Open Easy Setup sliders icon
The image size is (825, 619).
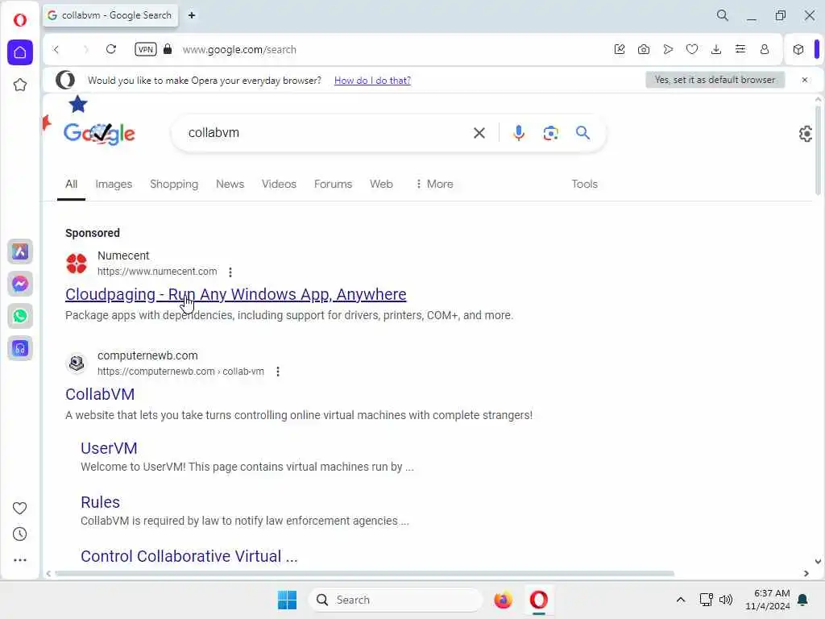coord(740,49)
